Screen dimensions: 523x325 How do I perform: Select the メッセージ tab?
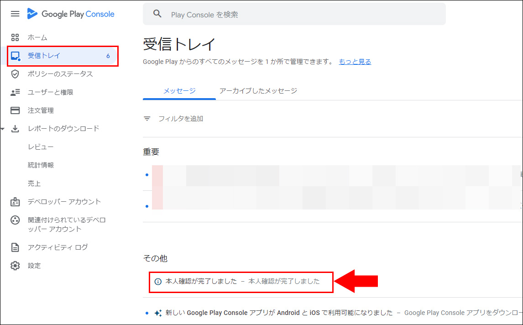click(179, 91)
